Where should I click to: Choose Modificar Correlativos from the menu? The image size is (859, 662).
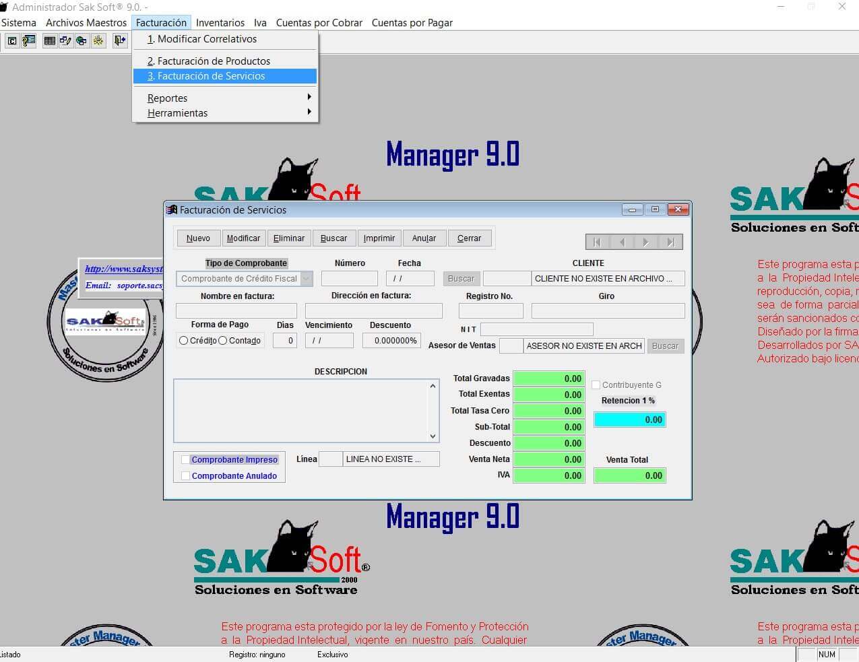[x=225, y=39]
